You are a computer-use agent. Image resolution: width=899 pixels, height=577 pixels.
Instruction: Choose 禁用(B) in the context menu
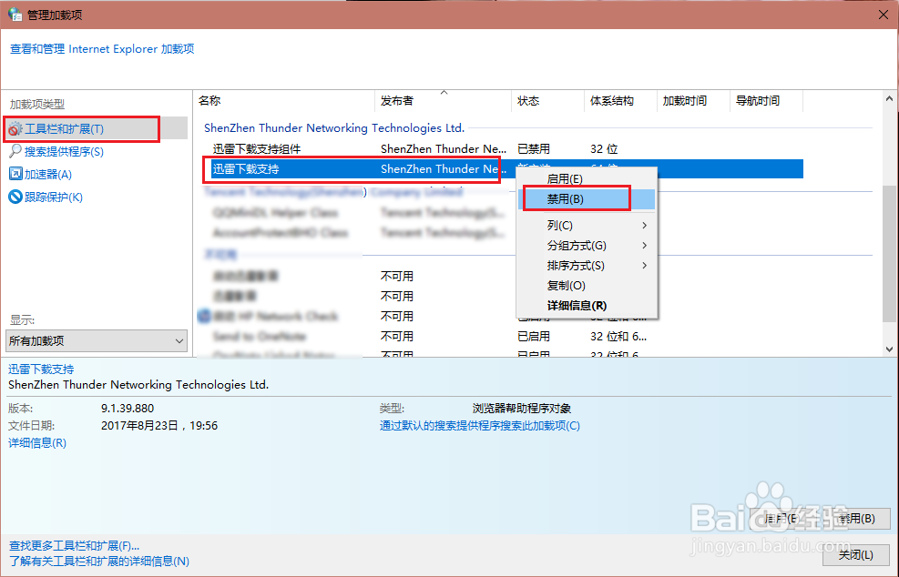coord(587,198)
